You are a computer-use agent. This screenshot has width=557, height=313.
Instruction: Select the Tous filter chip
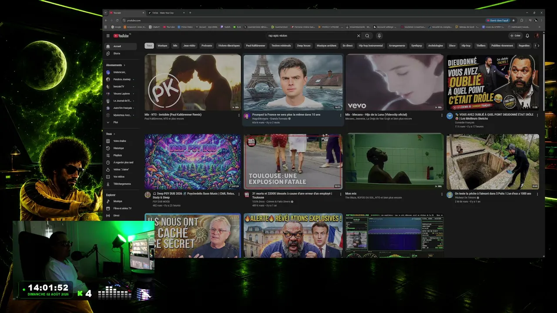[x=149, y=46]
